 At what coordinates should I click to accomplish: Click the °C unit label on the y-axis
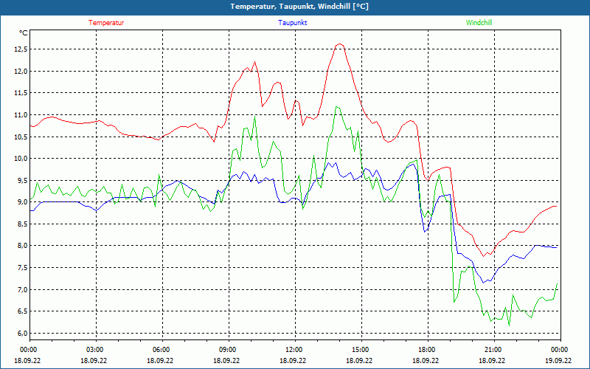click(24, 33)
